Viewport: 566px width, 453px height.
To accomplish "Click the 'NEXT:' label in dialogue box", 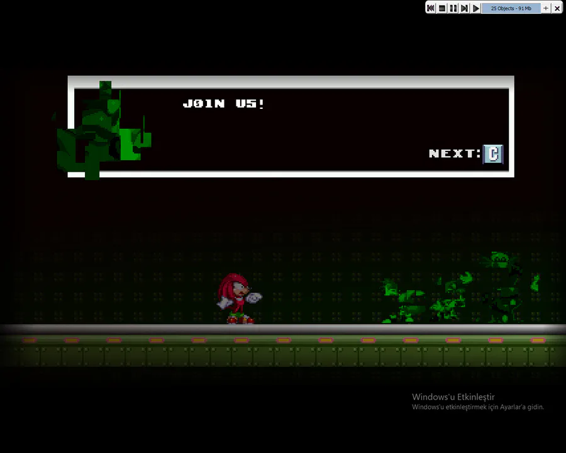I will (455, 154).
